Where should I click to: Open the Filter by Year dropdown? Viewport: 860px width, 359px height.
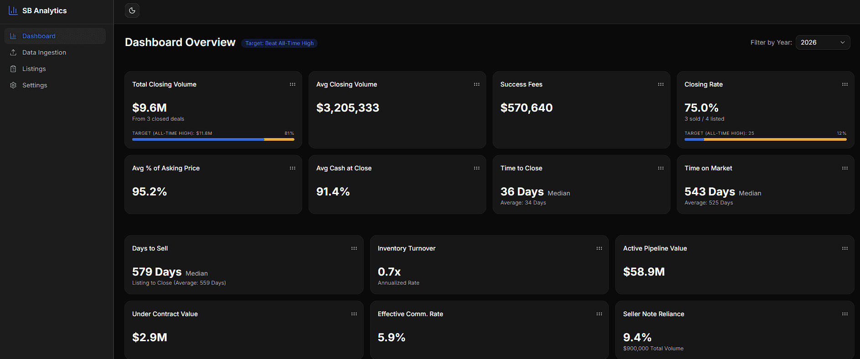click(823, 42)
